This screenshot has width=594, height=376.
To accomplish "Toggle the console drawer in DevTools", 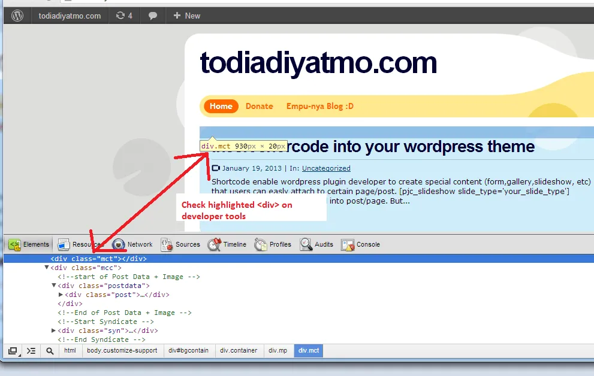I will click(x=32, y=351).
